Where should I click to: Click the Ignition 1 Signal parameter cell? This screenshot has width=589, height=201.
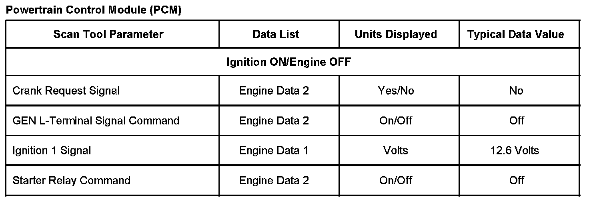(x=52, y=150)
